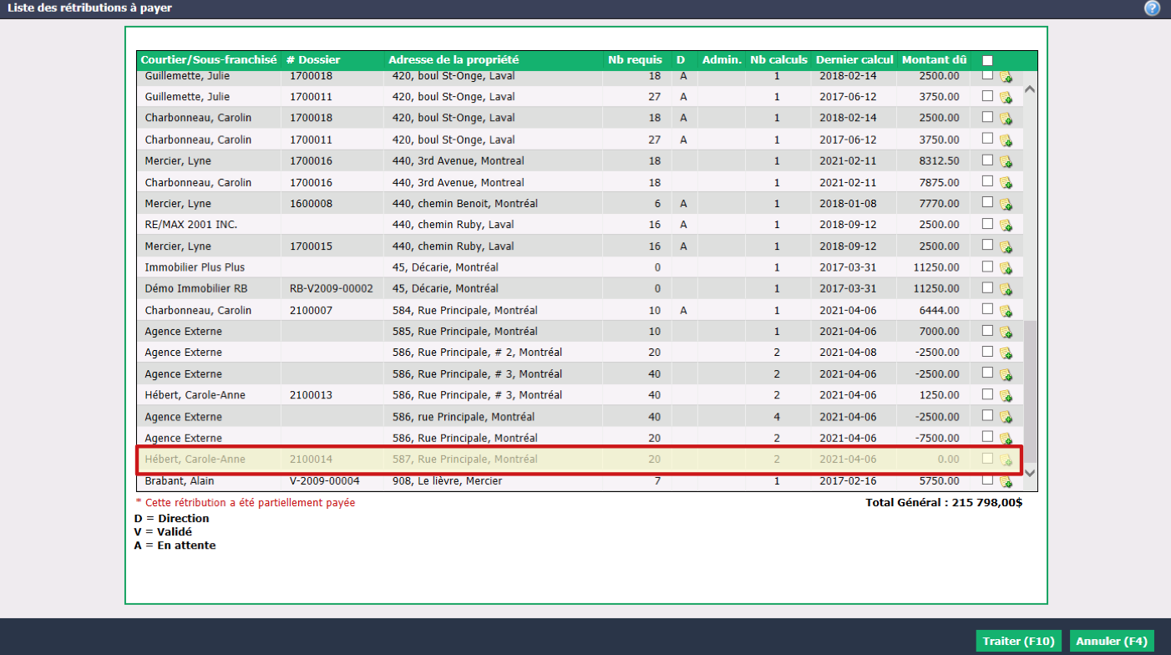Check the box for Brabant, Alain row
This screenshot has height=655, width=1171.
[x=987, y=480]
